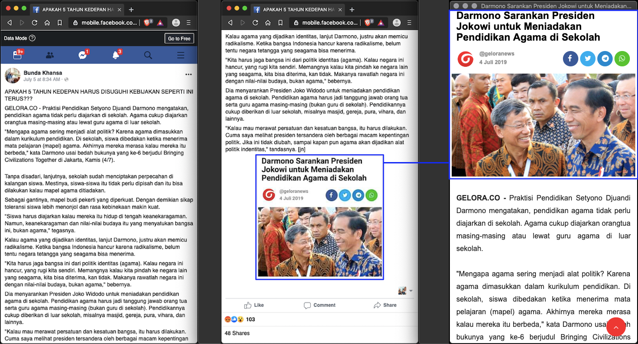Share article via Telegram icon in right window
The height and width of the screenshot is (344, 638).
coord(605,59)
